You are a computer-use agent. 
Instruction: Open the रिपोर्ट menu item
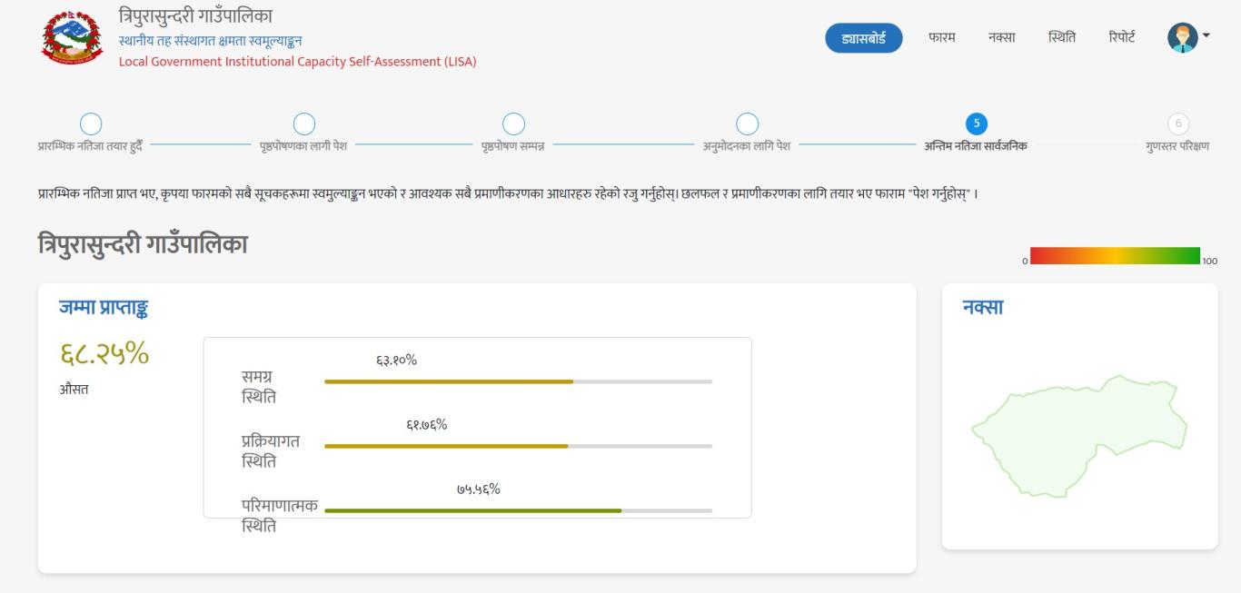point(1121,38)
